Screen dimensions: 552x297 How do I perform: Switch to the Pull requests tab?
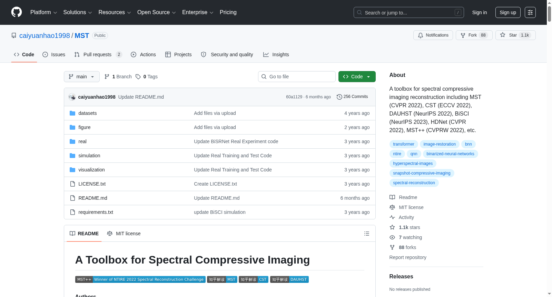pyautogui.click(x=98, y=55)
